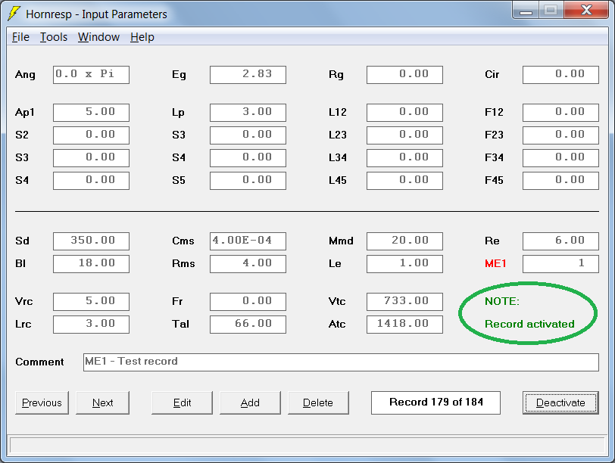Select the Rms field showing 4.00
This screenshot has height=463, width=615.
[248, 263]
